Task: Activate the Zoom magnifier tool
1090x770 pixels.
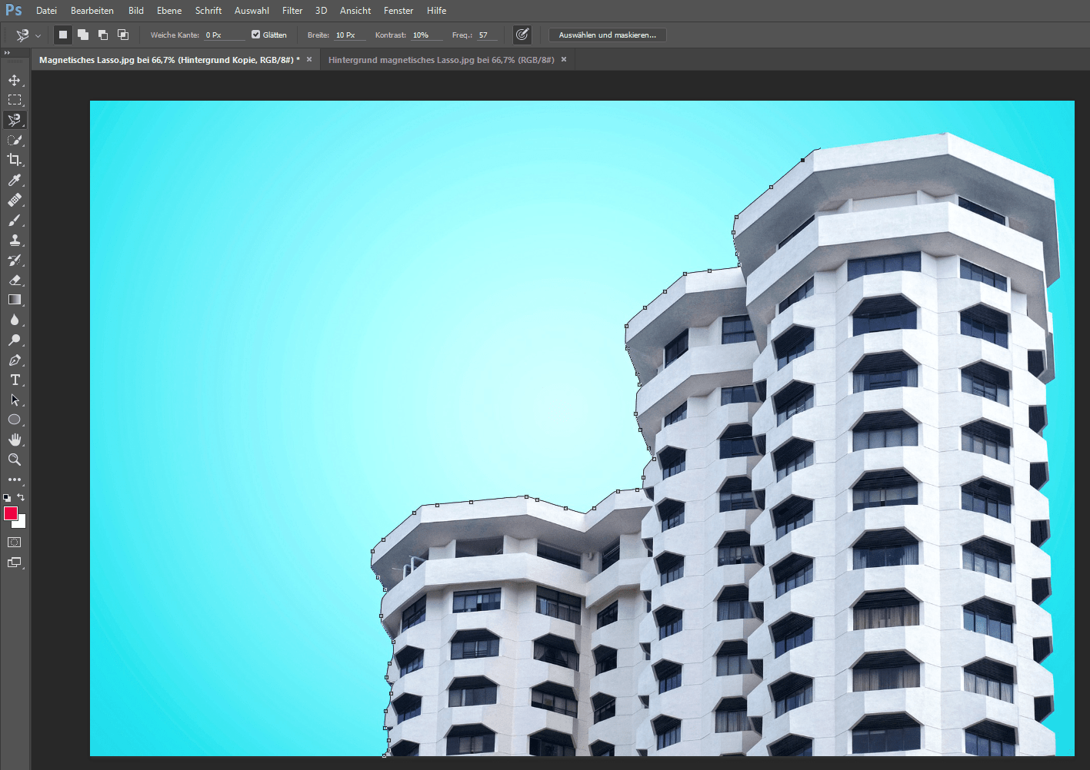Action: click(x=14, y=460)
